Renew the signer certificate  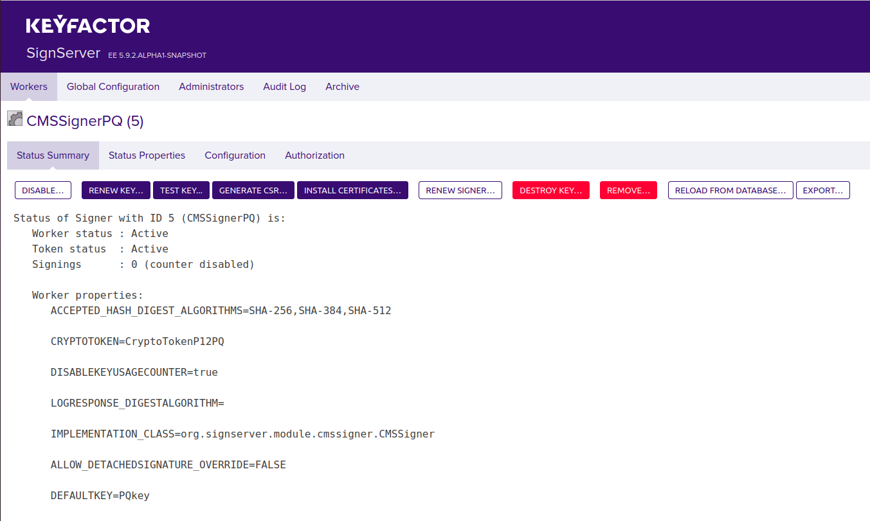point(460,190)
